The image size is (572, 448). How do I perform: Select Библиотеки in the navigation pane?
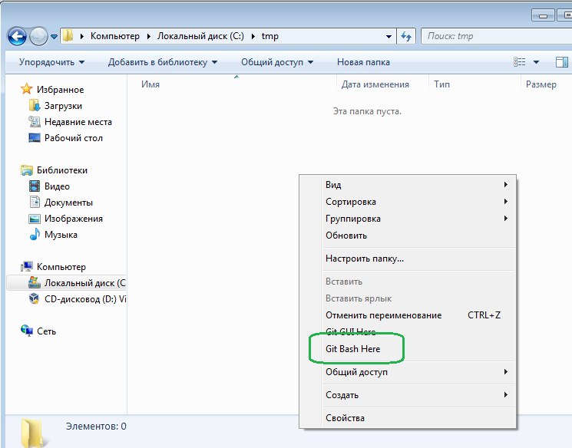tap(62, 170)
